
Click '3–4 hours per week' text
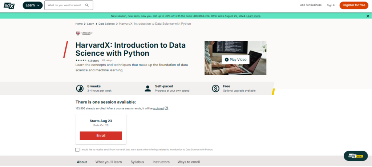[x=99, y=91]
